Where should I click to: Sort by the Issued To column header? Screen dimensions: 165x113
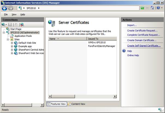tap(102, 39)
